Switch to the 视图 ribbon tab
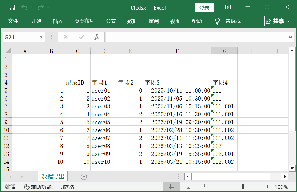Image resolution: width=297 pixels, height=192 pixels. pos(175,21)
